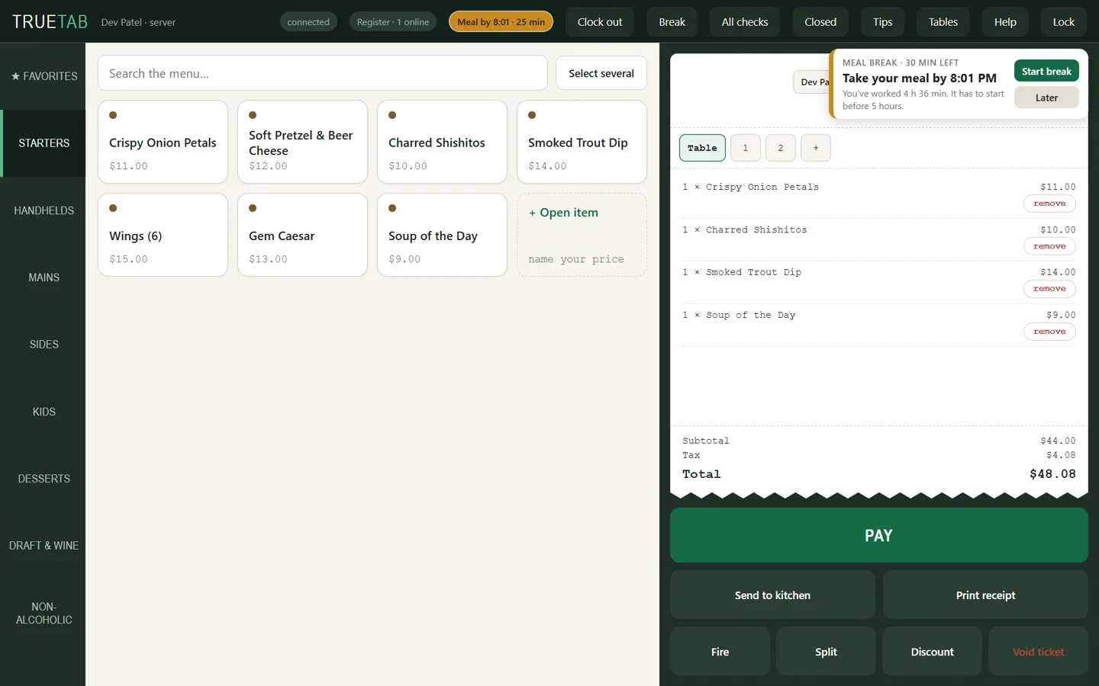Add Crispy Onion Petals to the ticket
The height and width of the screenshot is (686, 1099).
click(163, 142)
